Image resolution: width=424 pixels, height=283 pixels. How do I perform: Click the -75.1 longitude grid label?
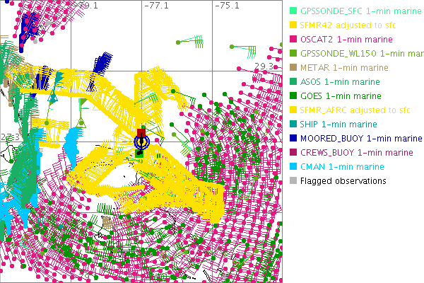(227, 6)
